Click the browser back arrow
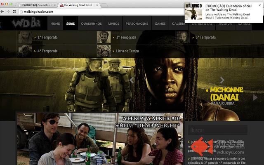The width and height of the screenshot is (264, 165). click(x=2, y=12)
